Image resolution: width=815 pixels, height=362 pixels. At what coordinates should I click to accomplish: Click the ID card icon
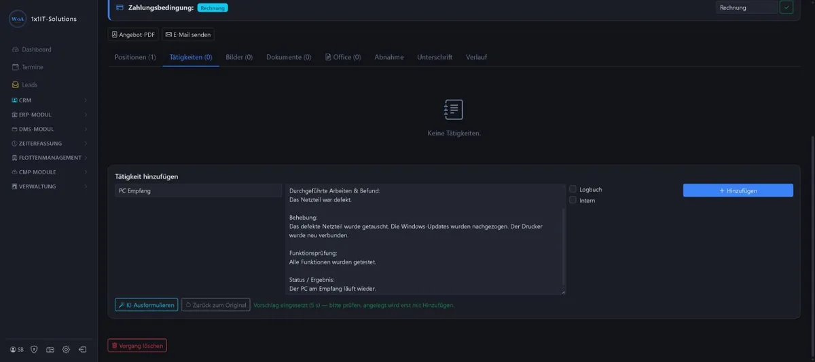50,350
